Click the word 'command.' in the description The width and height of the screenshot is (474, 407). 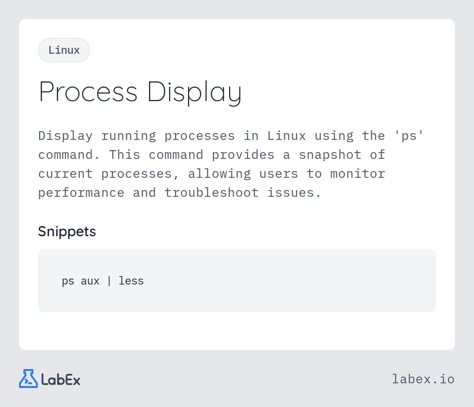pyautogui.click(x=70, y=155)
